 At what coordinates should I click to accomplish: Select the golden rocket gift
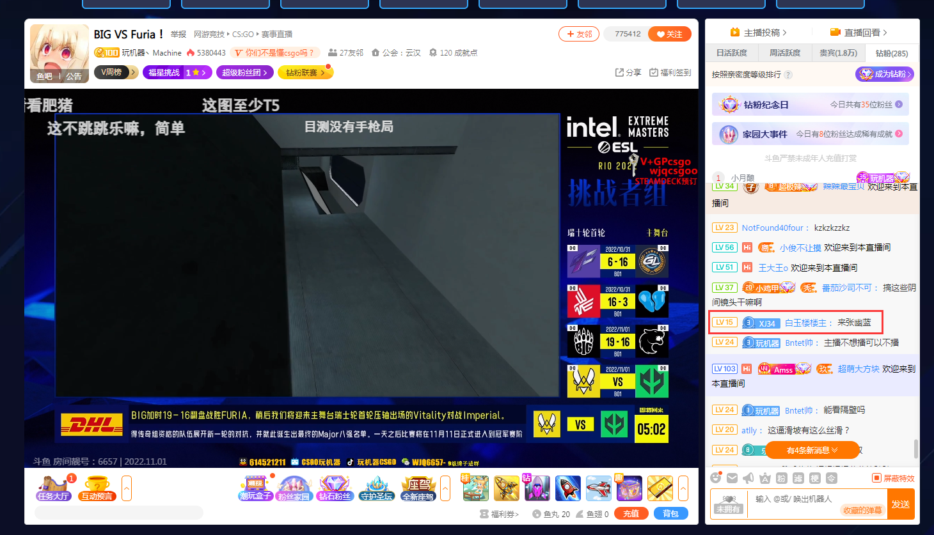[x=506, y=488]
